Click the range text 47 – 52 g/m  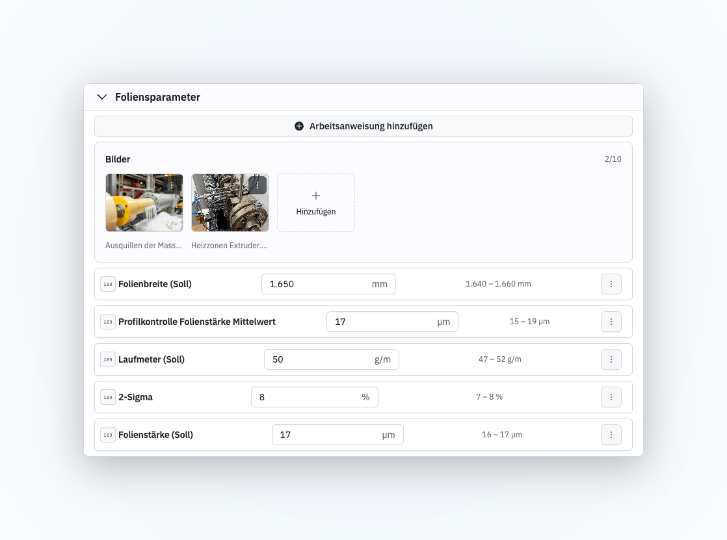coord(500,359)
